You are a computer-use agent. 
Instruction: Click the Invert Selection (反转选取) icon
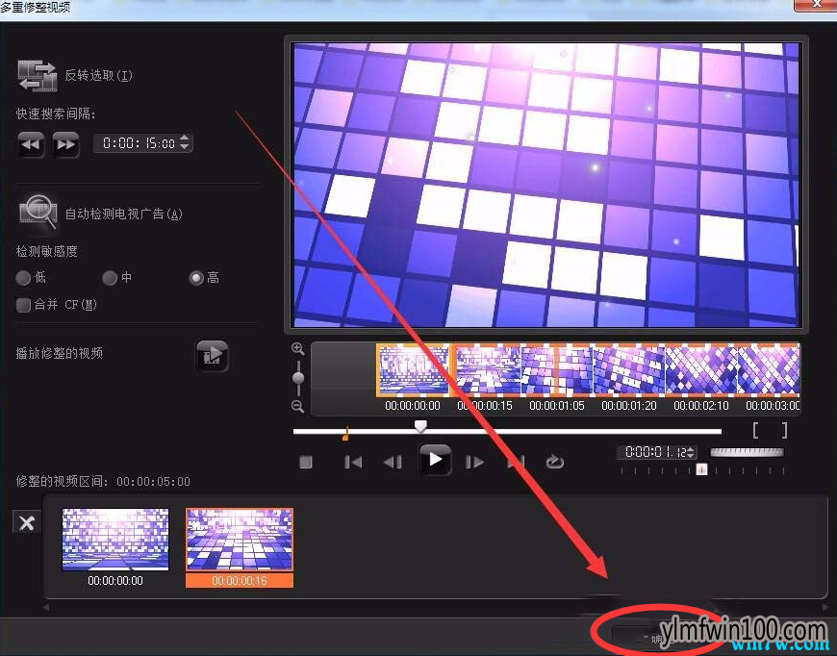(x=38, y=76)
